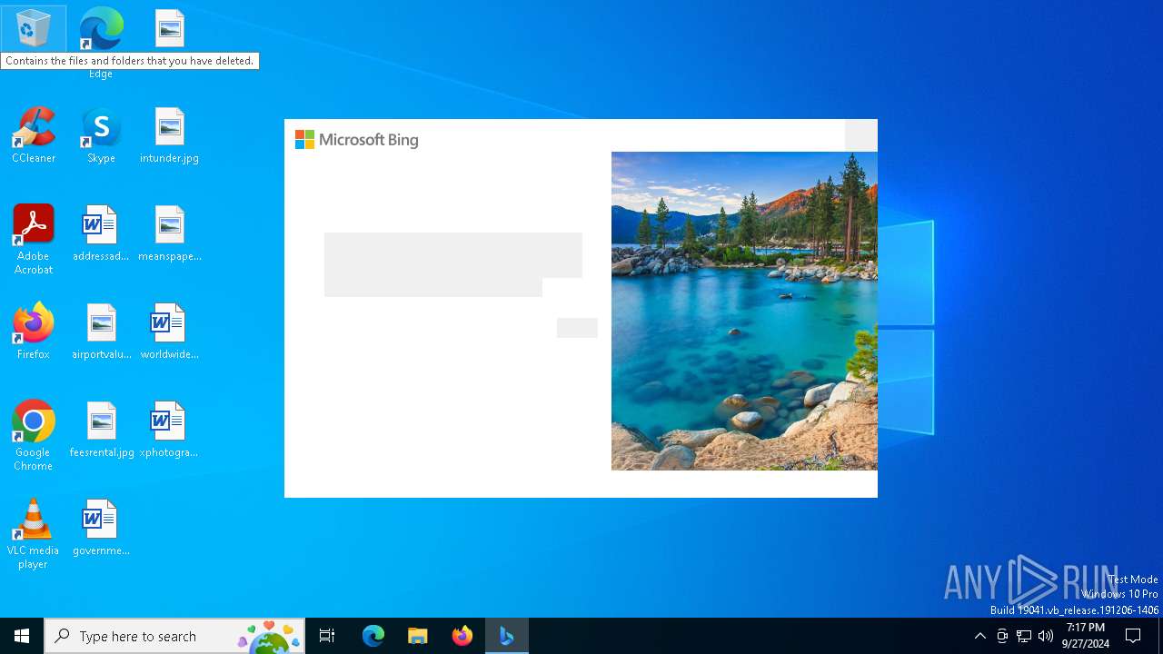Screen dimensions: 1163x654
Task: Click the lake landscape image in the Bing window
Action: click(x=744, y=311)
